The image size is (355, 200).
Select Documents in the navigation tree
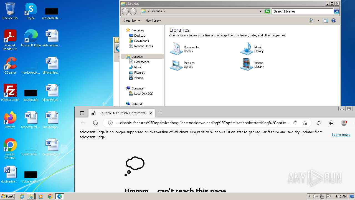139,62
